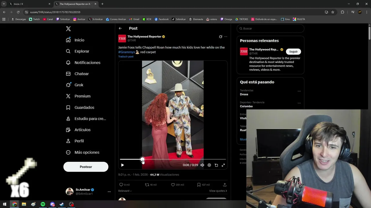Share the post
The width and height of the screenshot is (371, 208).
[225, 185]
